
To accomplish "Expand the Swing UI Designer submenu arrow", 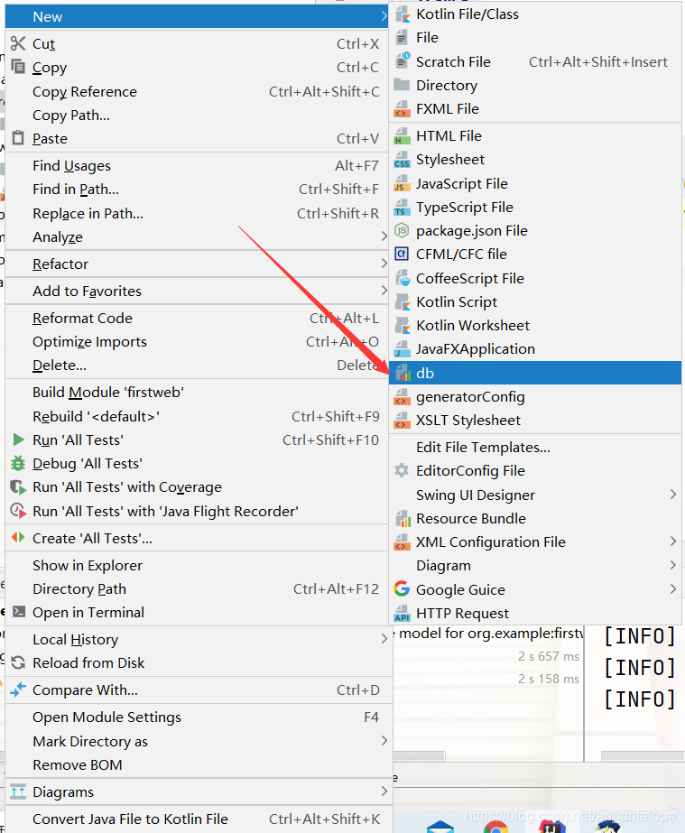I will pos(672,495).
